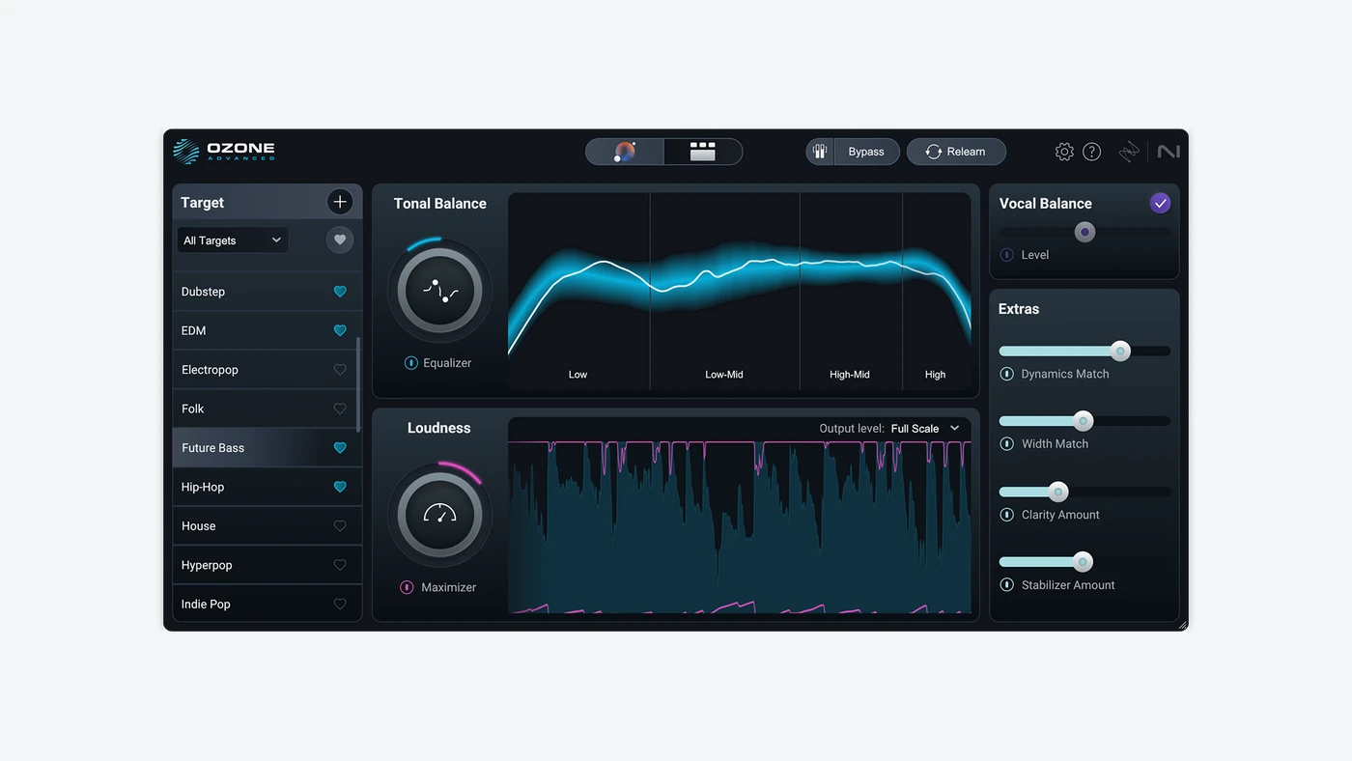Toggle the Width Match power button
This screenshot has width=1352, height=761.
(x=1006, y=444)
